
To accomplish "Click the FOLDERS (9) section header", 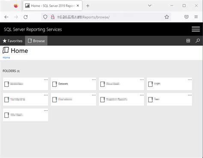I will click(x=11, y=71).
